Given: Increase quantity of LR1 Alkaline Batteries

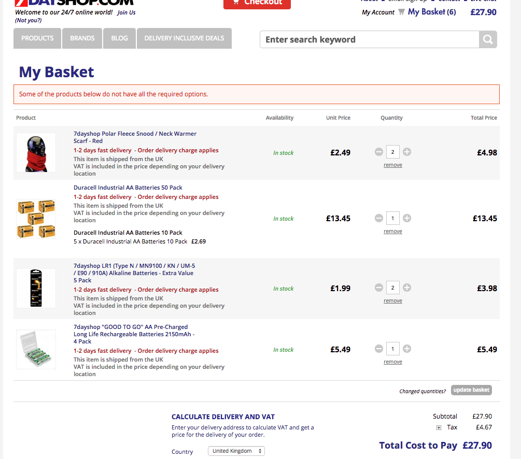Looking at the screenshot, I should (x=407, y=288).
